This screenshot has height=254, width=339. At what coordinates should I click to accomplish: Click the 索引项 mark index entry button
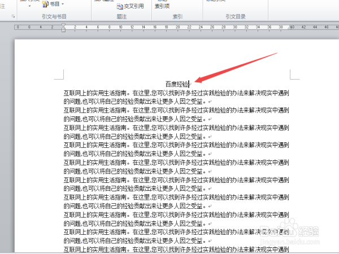click(162, 6)
